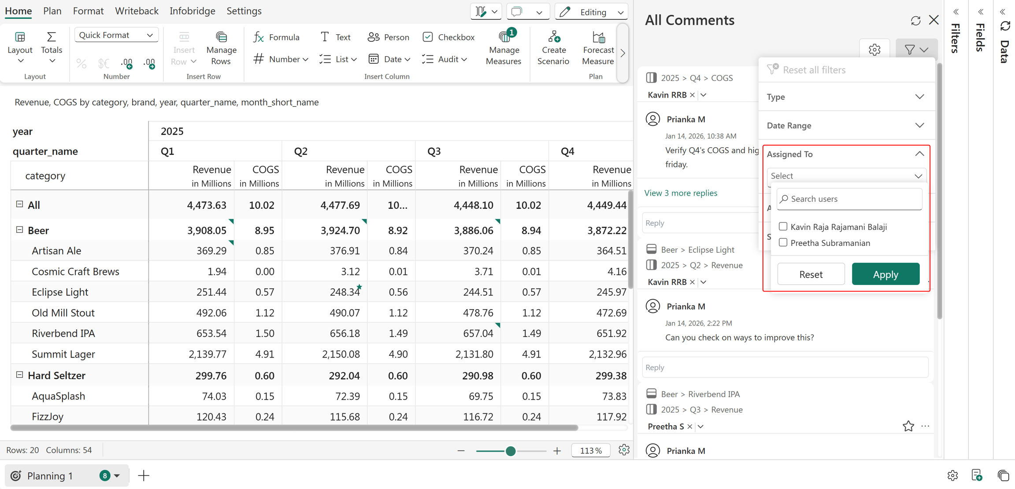1015x489 pixels.
Task: Expand the Date Range filter
Action: [x=846, y=125]
